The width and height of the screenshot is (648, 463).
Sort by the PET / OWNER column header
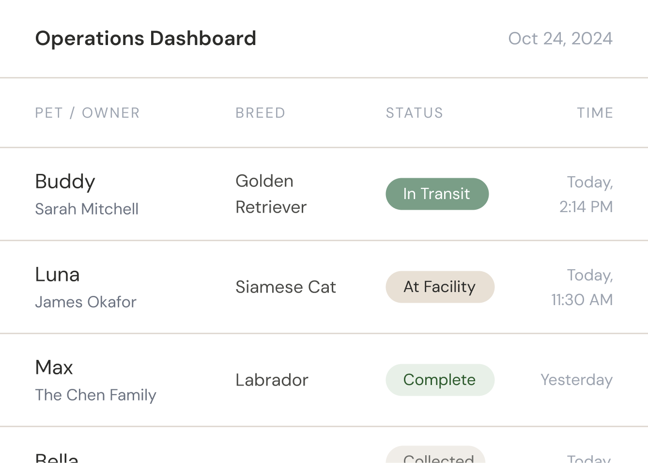(x=87, y=113)
